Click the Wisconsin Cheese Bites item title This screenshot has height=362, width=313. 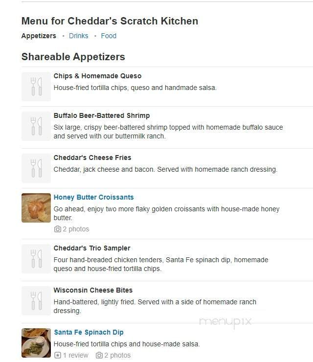click(93, 290)
